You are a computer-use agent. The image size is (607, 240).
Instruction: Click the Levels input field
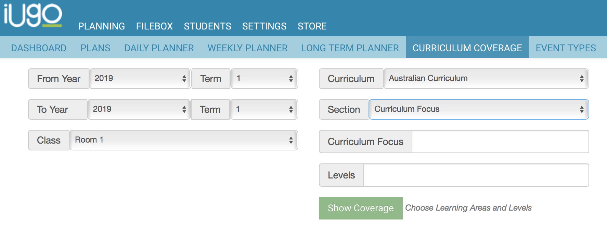point(476,175)
